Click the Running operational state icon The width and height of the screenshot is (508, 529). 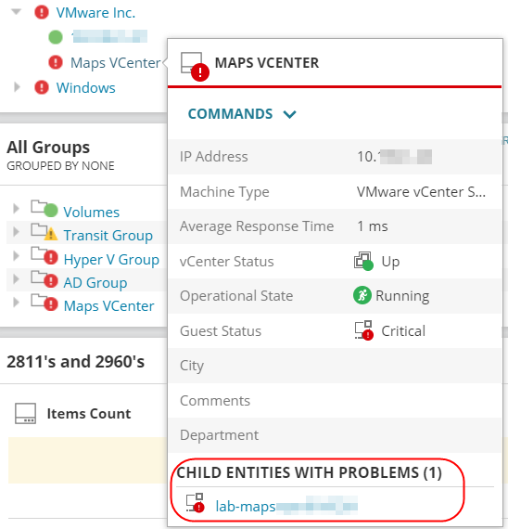point(362,295)
